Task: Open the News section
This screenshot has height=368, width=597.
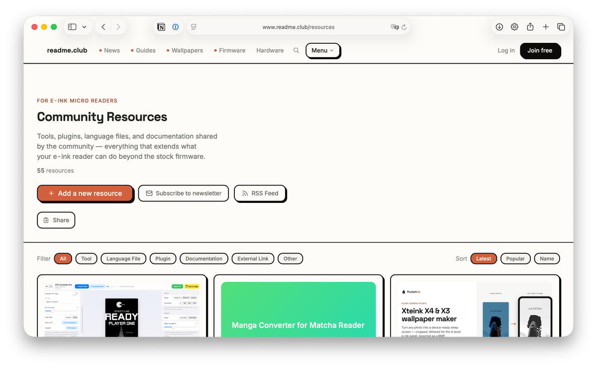Action: 109,50
